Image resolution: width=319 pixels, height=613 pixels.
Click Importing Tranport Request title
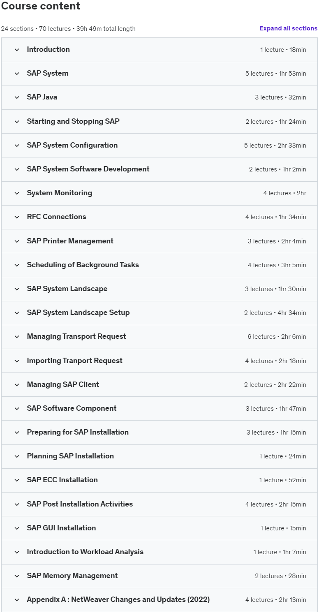click(x=74, y=361)
